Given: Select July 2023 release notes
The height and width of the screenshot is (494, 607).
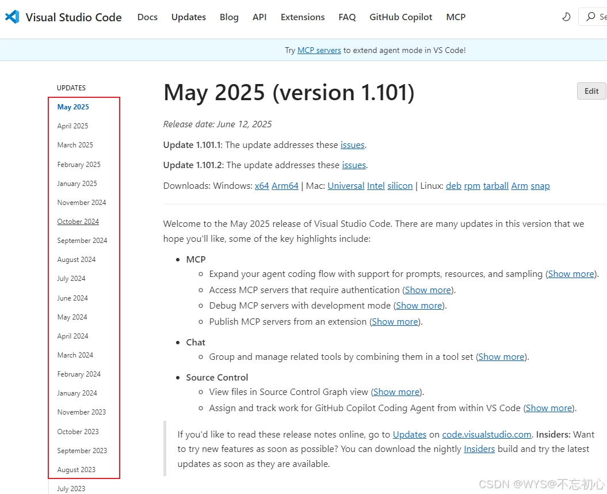Looking at the screenshot, I should [x=71, y=489].
